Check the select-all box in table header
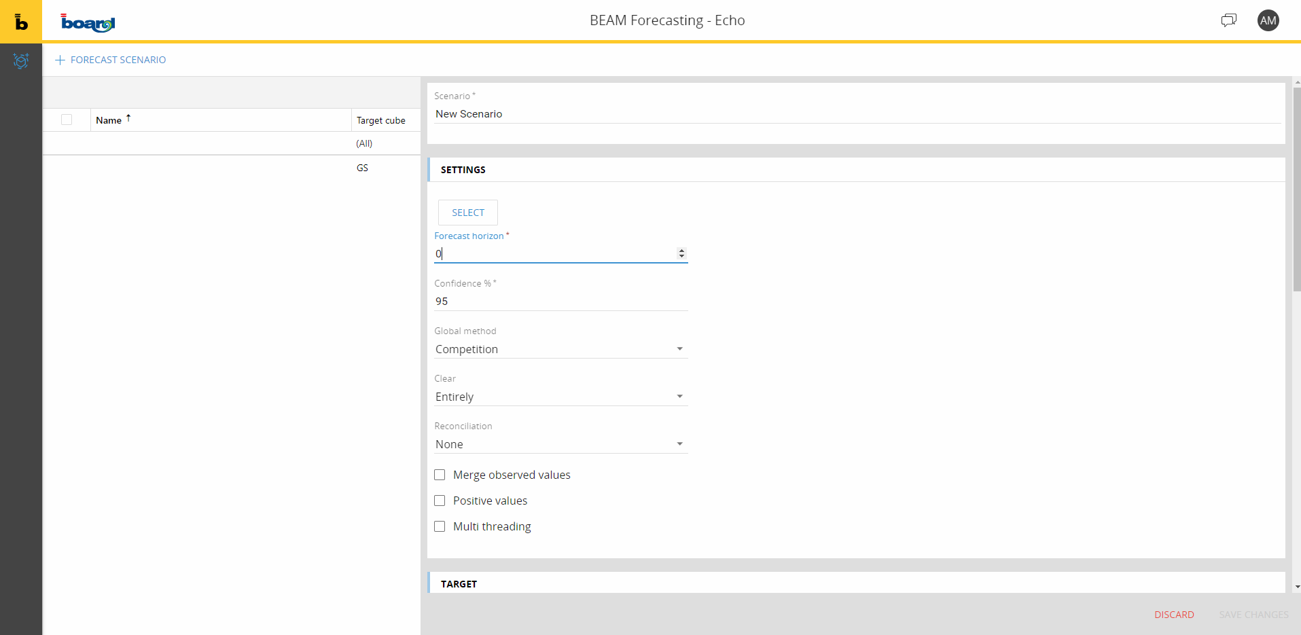This screenshot has height=635, width=1301. pyautogui.click(x=67, y=120)
